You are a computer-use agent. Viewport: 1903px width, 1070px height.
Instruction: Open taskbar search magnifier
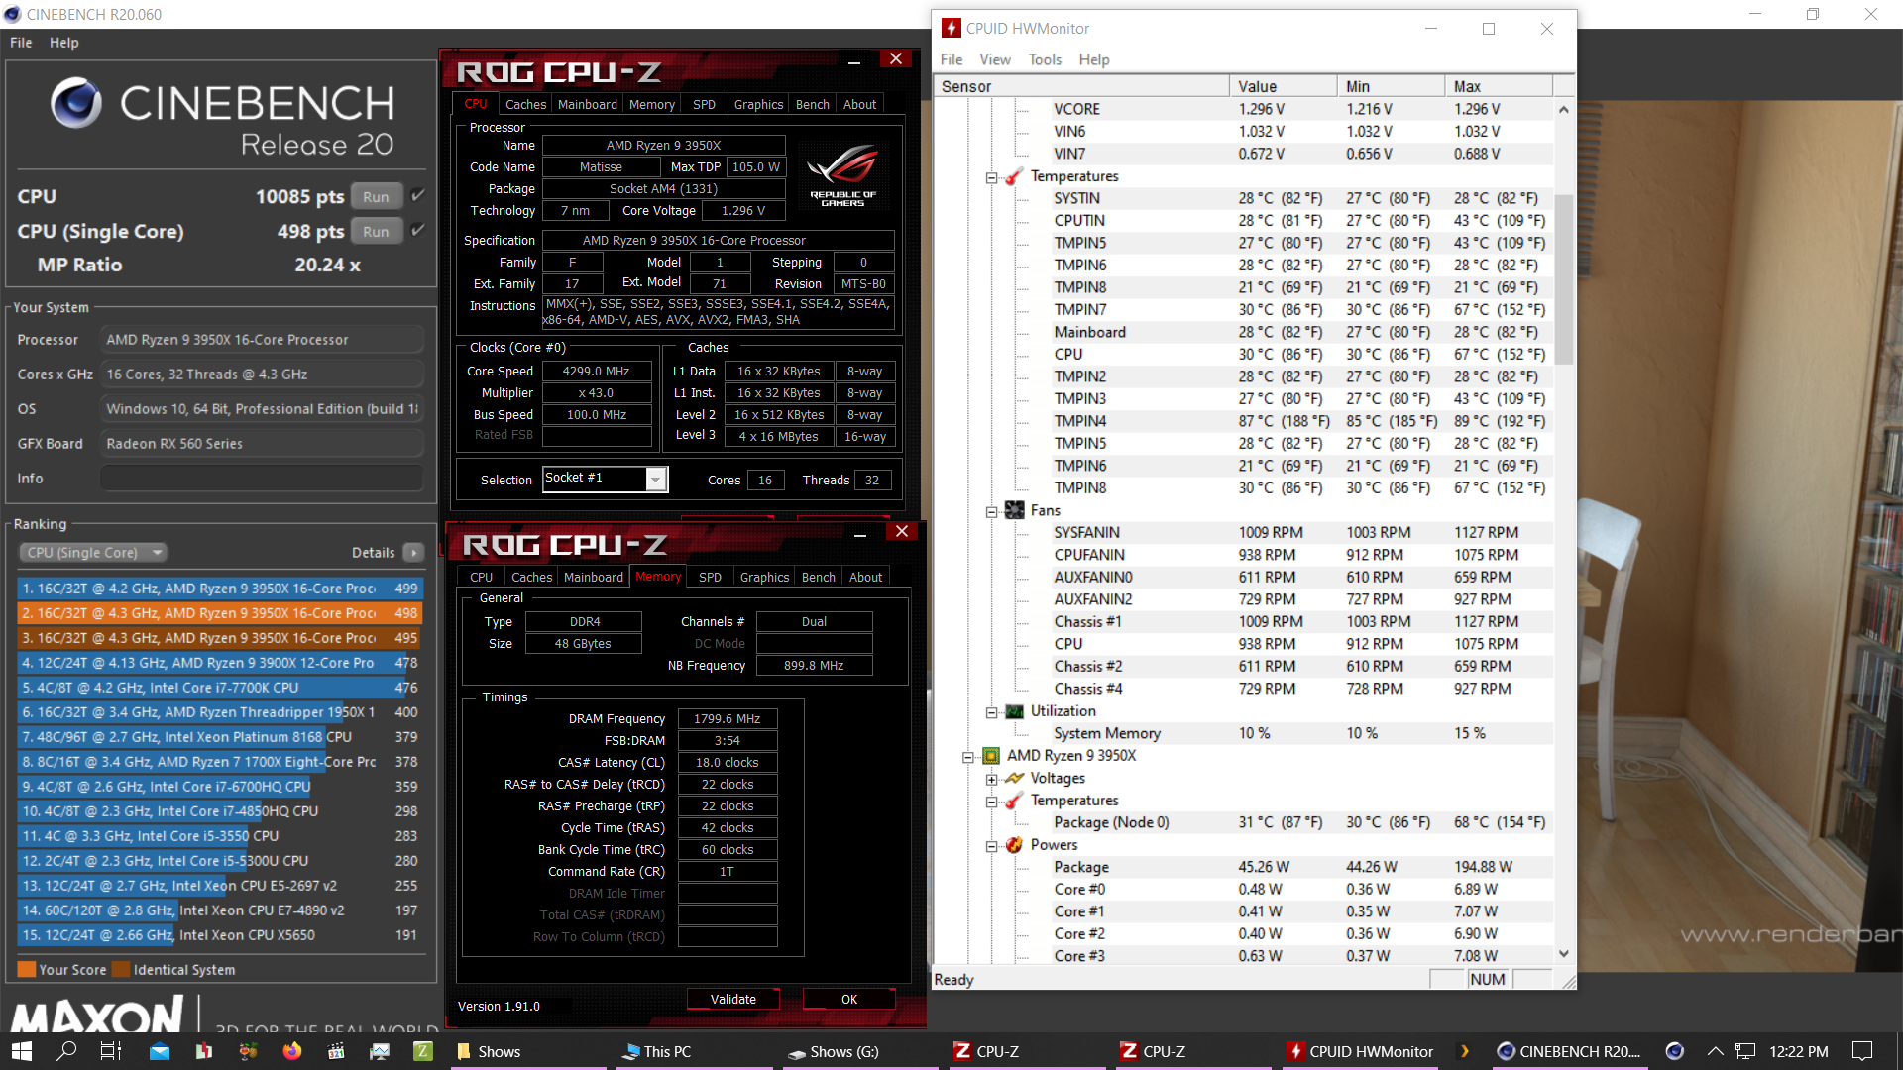pyautogui.click(x=66, y=1051)
